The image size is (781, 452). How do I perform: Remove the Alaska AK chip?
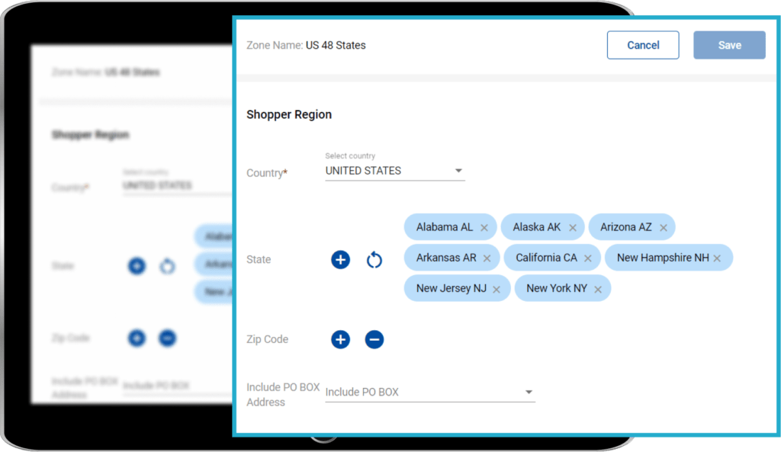coord(572,228)
